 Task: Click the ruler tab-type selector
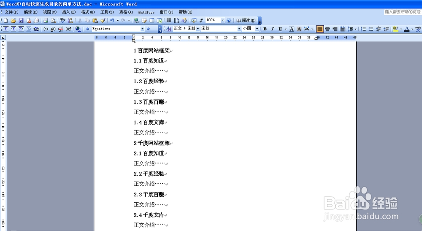click(3, 38)
